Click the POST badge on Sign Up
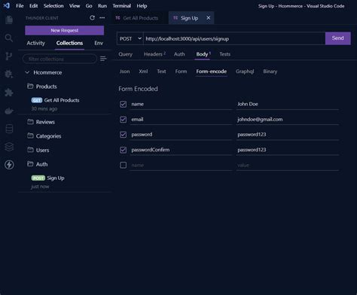 [38, 178]
